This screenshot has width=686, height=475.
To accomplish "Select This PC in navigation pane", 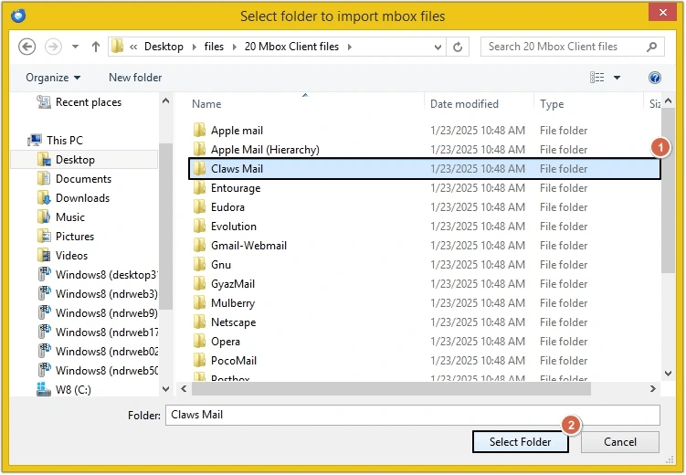I will click(x=55, y=141).
